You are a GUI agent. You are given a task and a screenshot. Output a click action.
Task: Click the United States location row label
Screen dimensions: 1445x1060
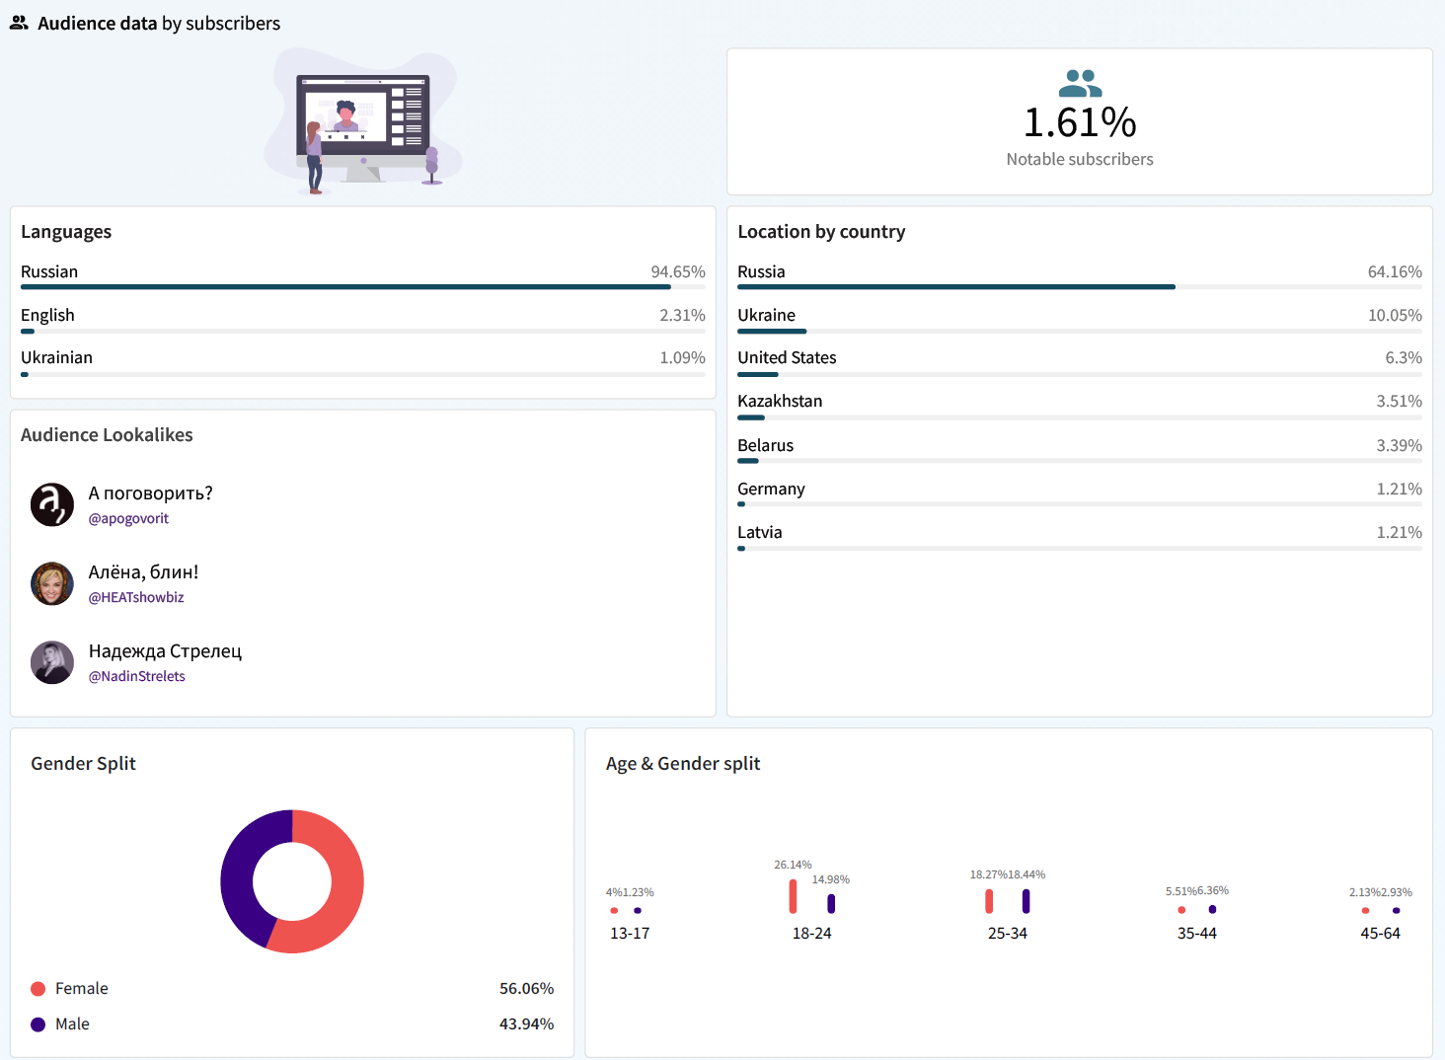(x=787, y=357)
